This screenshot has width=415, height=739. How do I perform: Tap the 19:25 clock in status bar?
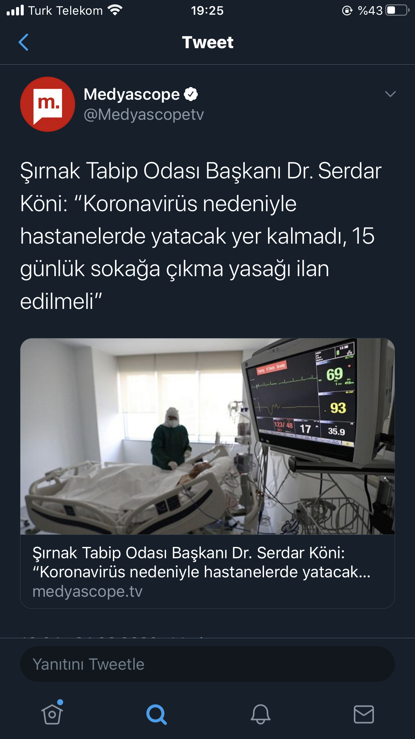pyautogui.click(x=207, y=11)
